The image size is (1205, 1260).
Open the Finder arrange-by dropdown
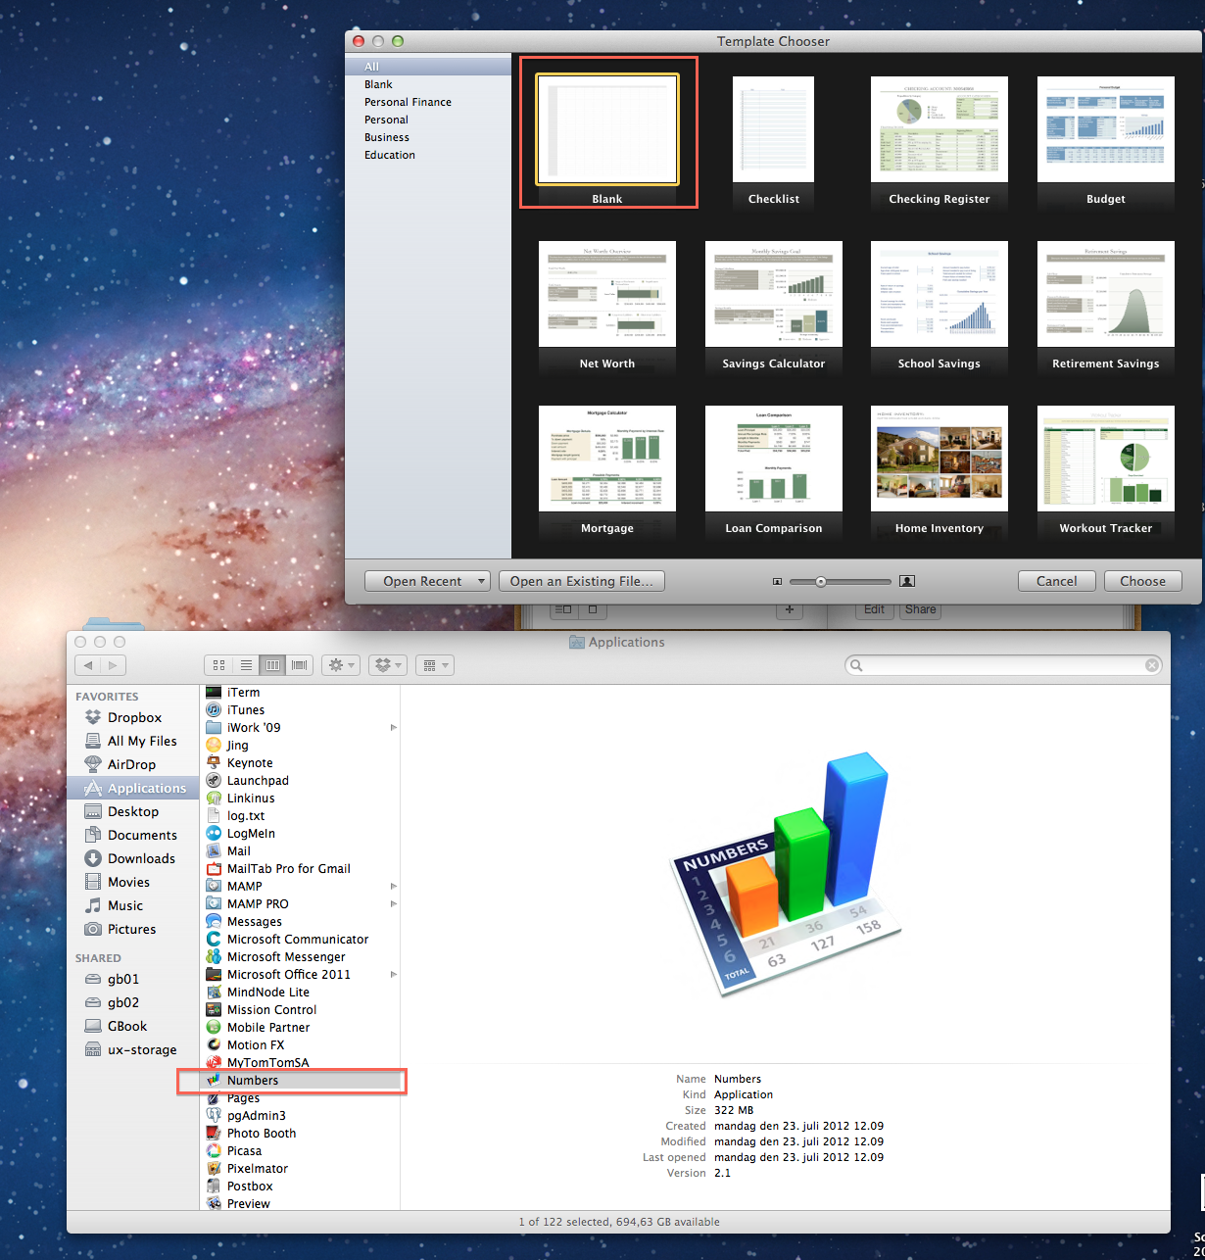click(x=434, y=665)
